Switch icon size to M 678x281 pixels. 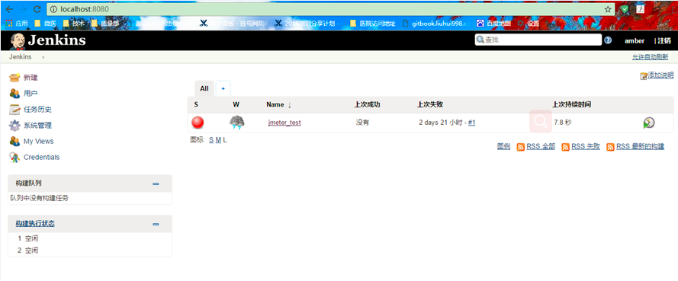(x=218, y=140)
